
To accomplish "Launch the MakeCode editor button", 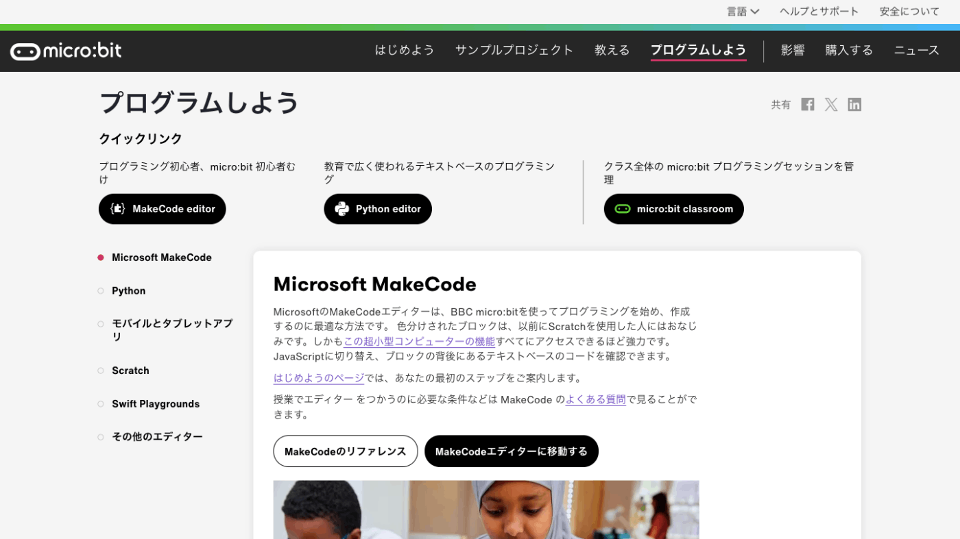I will click(x=162, y=209).
